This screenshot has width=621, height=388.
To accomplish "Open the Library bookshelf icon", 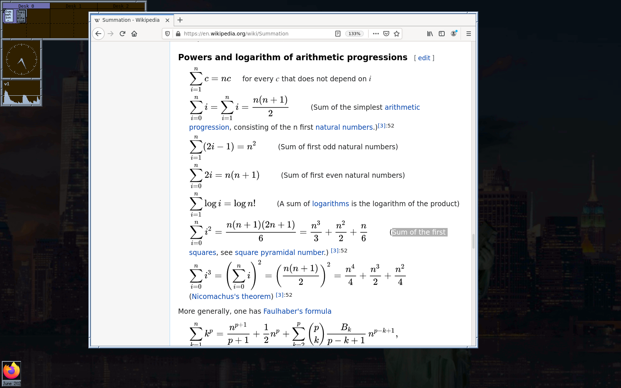I will click(x=430, y=34).
